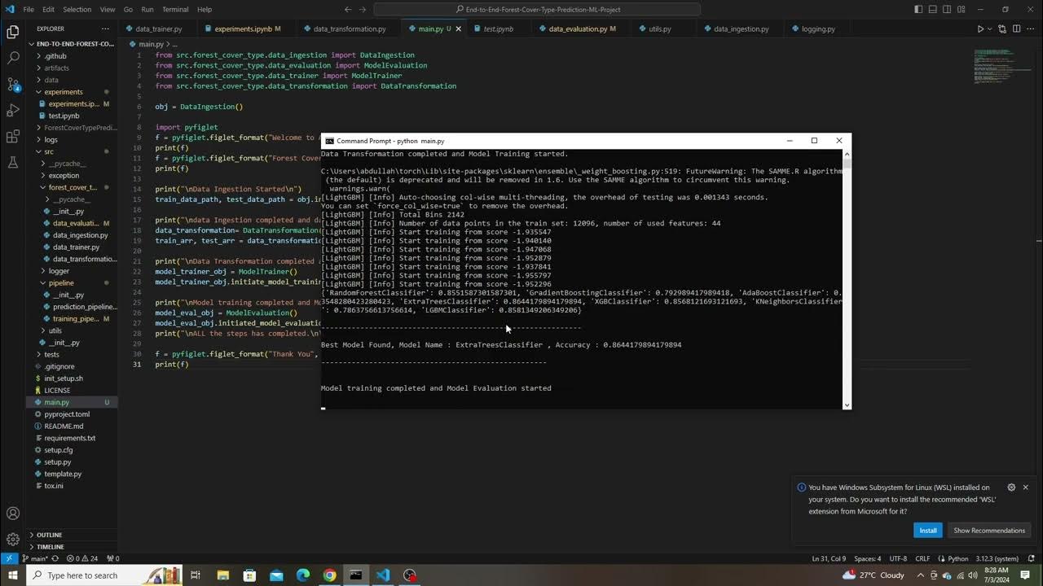Open the Run menu
1043x586 pixels.
147,9
